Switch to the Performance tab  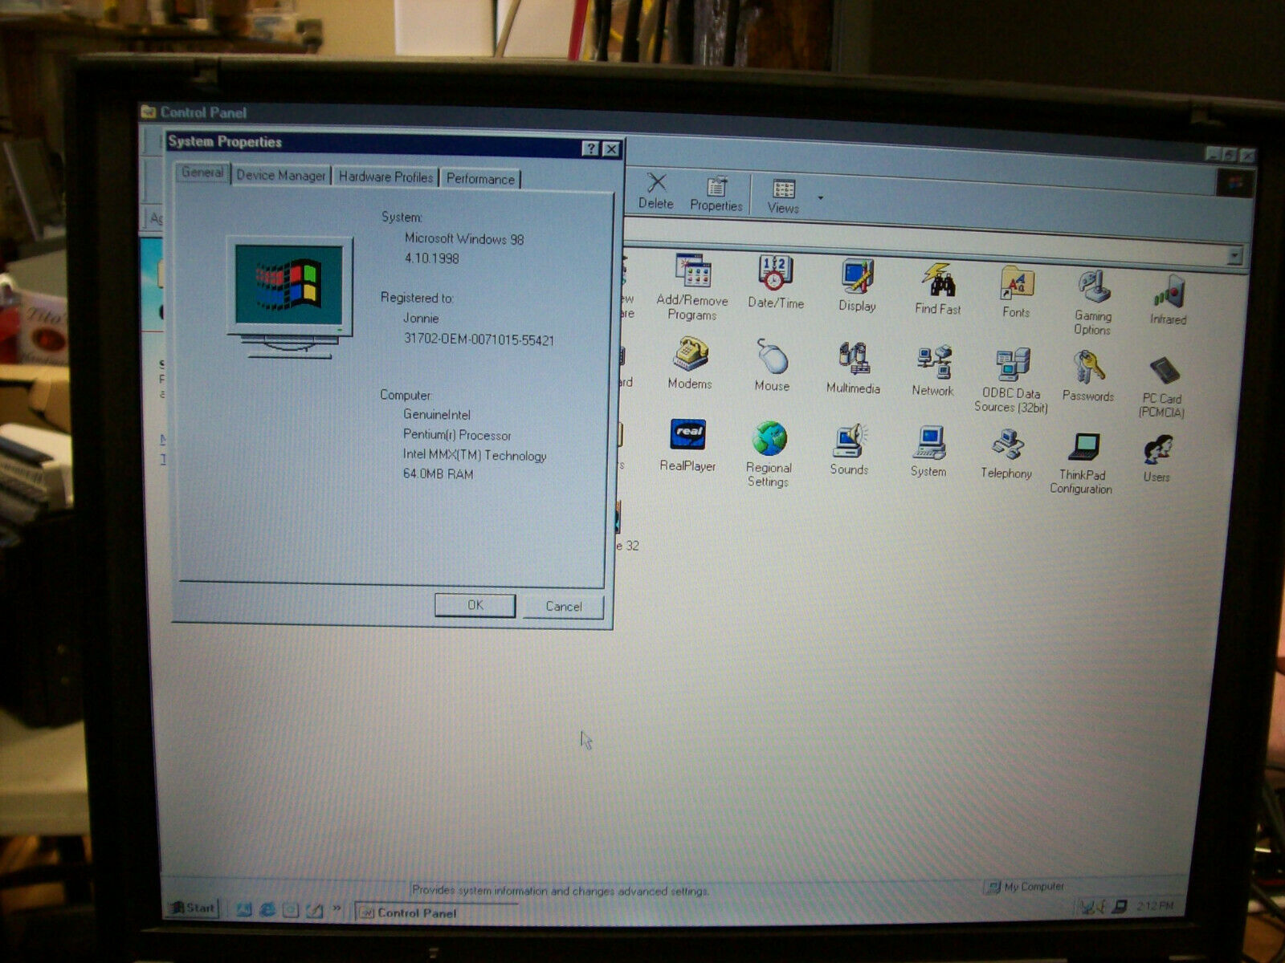(x=480, y=179)
